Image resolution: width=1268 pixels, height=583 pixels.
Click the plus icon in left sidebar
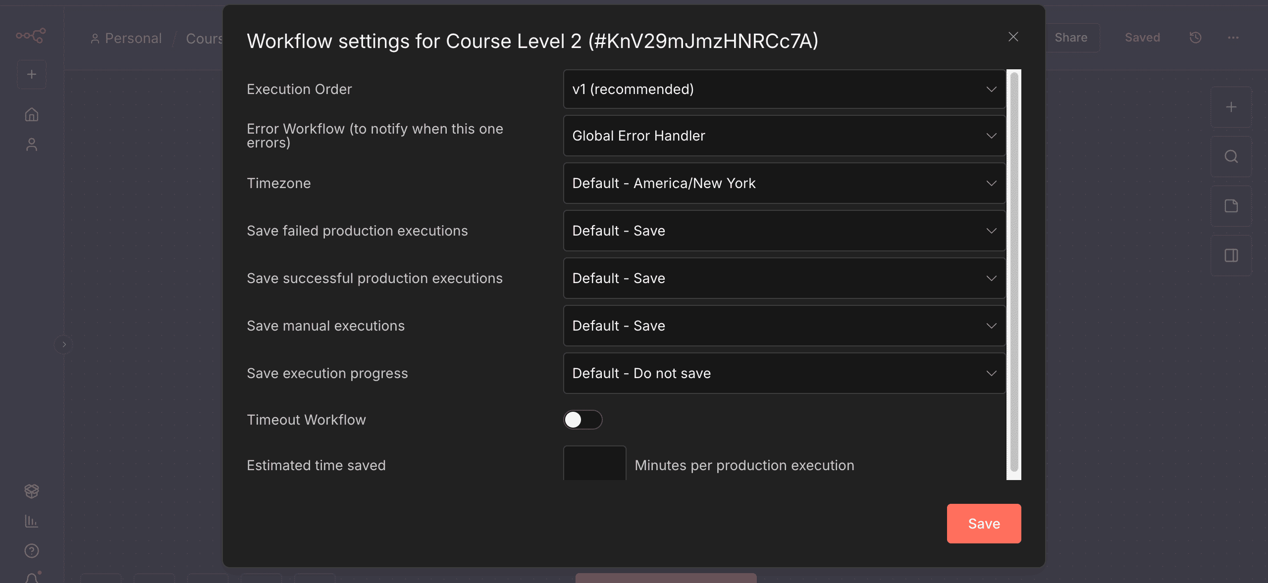pos(32,74)
